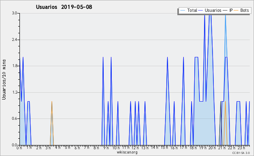Click the y-axis value '0.0'
Viewport: 254px width, 156px height.
[x=14, y=145]
